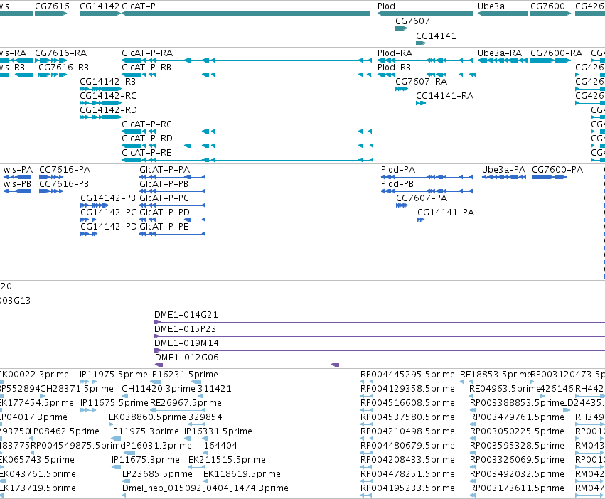This screenshot has height=499, width=605.
Task: Click EST RE26967.5prime
Action: [186, 403]
